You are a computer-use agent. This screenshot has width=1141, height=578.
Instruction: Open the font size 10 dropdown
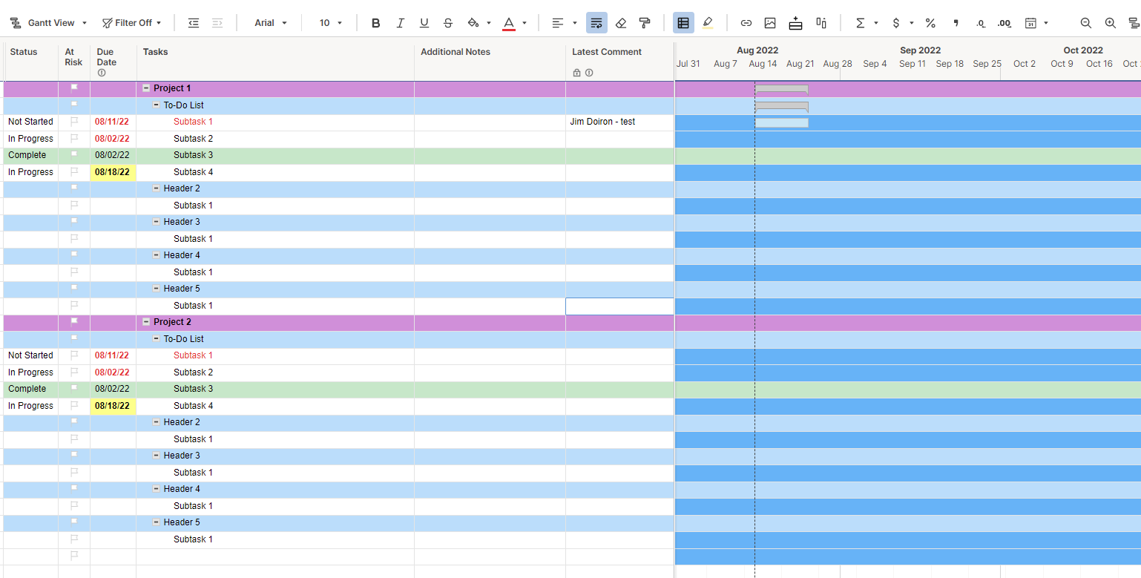point(331,23)
